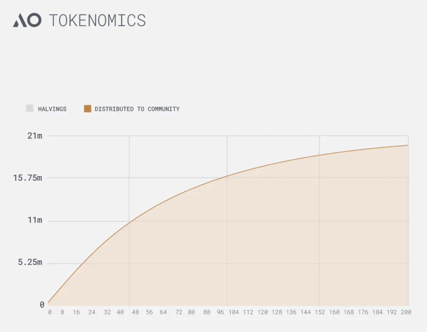Click the TOKENOMICS title text

[97, 20]
